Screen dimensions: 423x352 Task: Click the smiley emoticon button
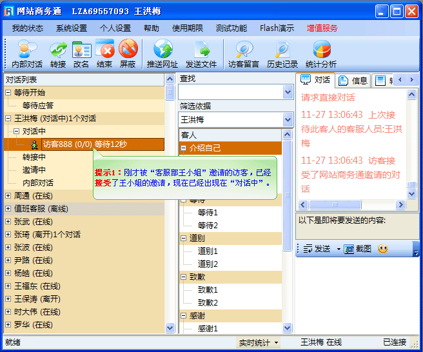[x=382, y=249]
